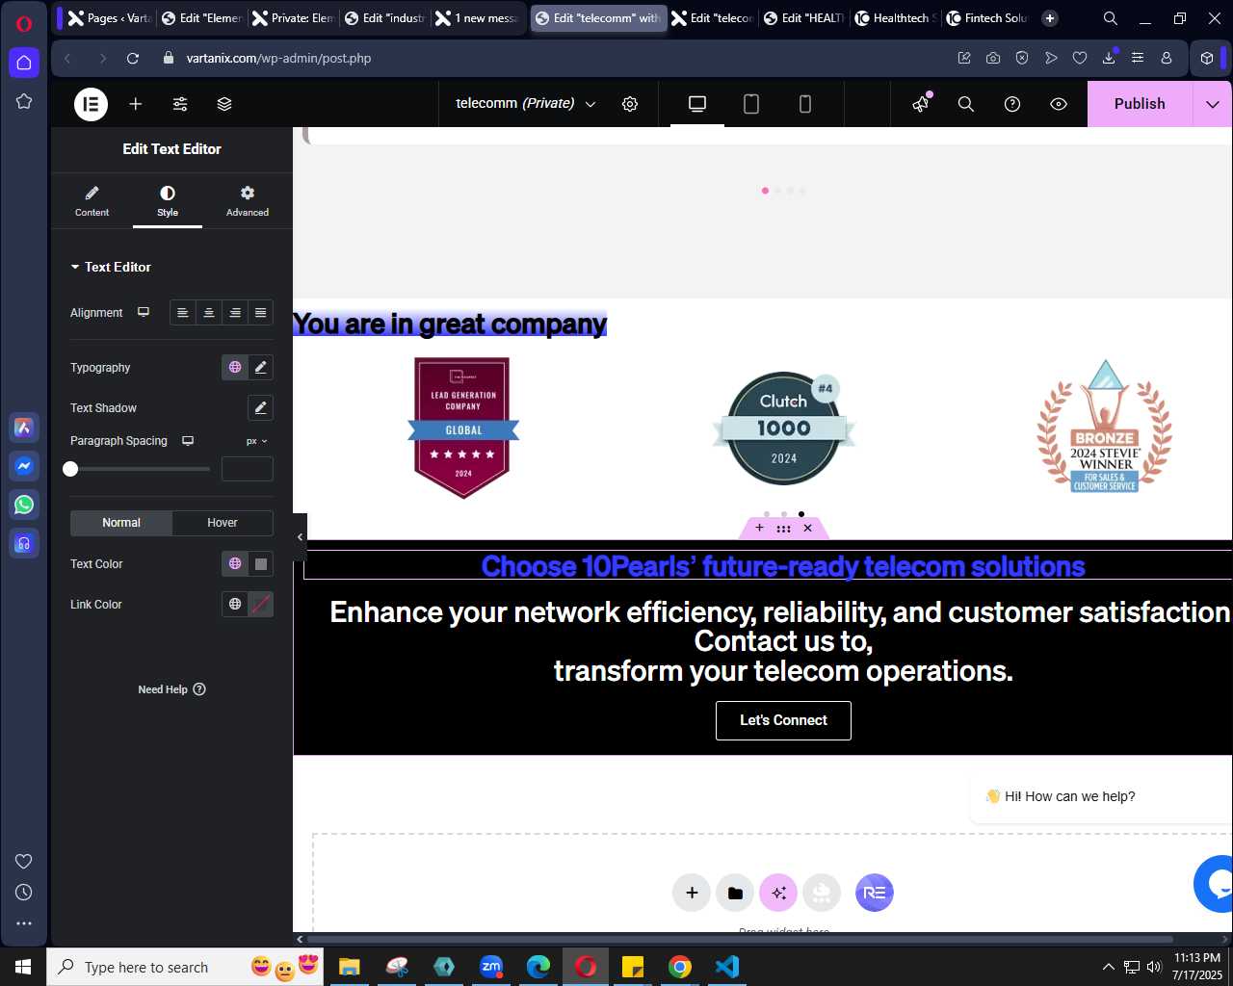The image size is (1233, 986).
Task: Set alignment to left
Action: point(183,313)
